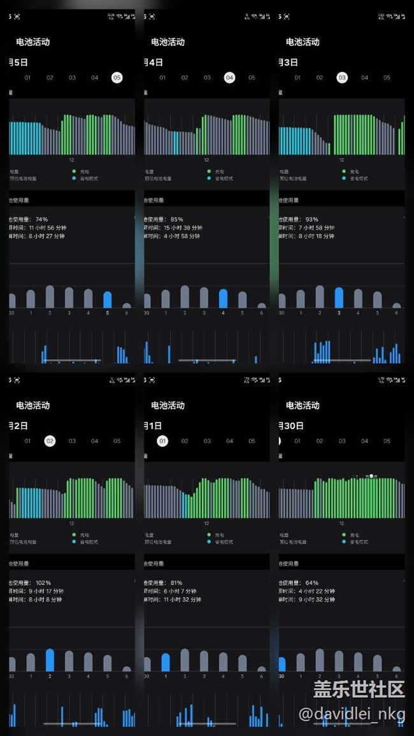This screenshot has width=414, height=736.
Task: Select date 03 in the 30日 panel
Action: 342,441
